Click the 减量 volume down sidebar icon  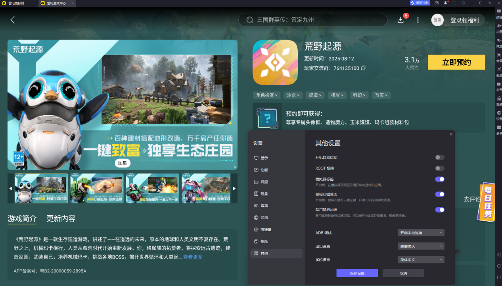[499, 40]
